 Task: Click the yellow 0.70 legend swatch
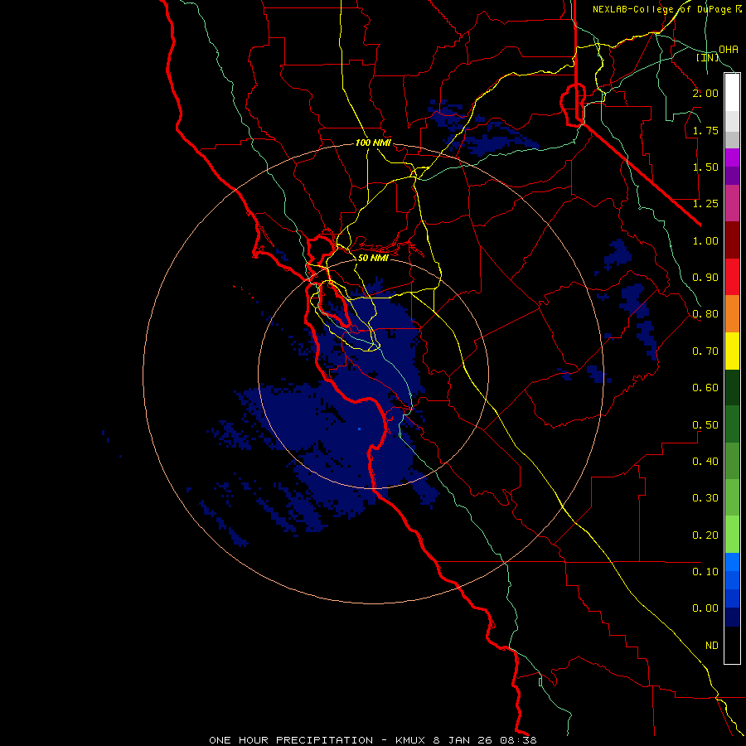(732, 351)
